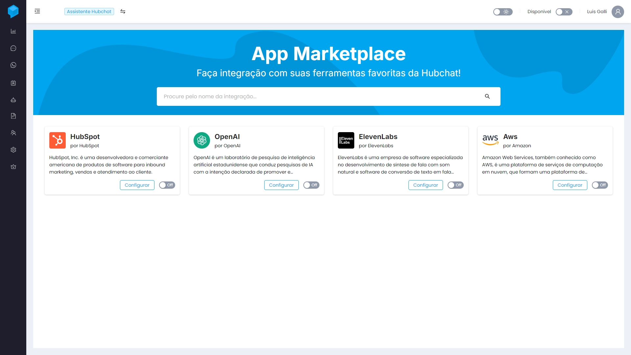The height and width of the screenshot is (355, 631).
Task: Click the Disponível status label
Action: pos(539,12)
